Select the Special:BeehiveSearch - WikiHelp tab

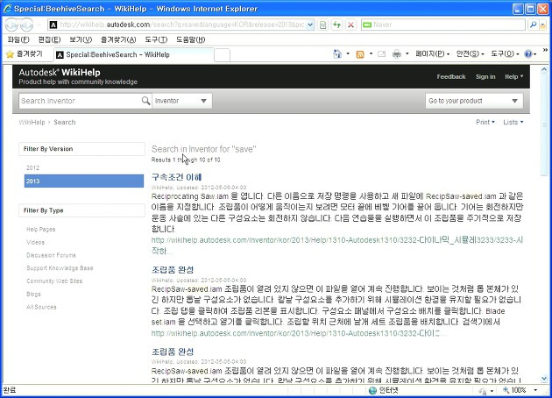(x=134, y=54)
